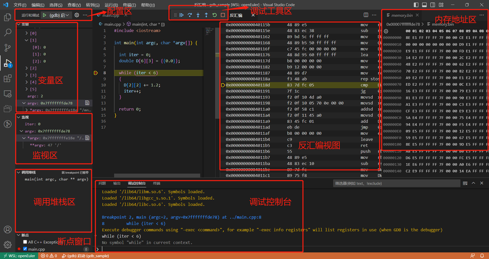Switch to the 终端 panel tab
Screen dimensions: 489x259
157,183
